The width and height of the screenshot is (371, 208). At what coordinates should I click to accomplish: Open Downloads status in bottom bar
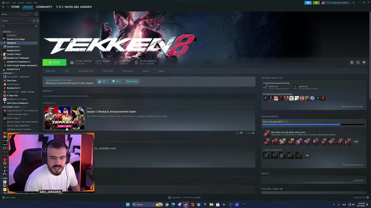(x=185, y=198)
